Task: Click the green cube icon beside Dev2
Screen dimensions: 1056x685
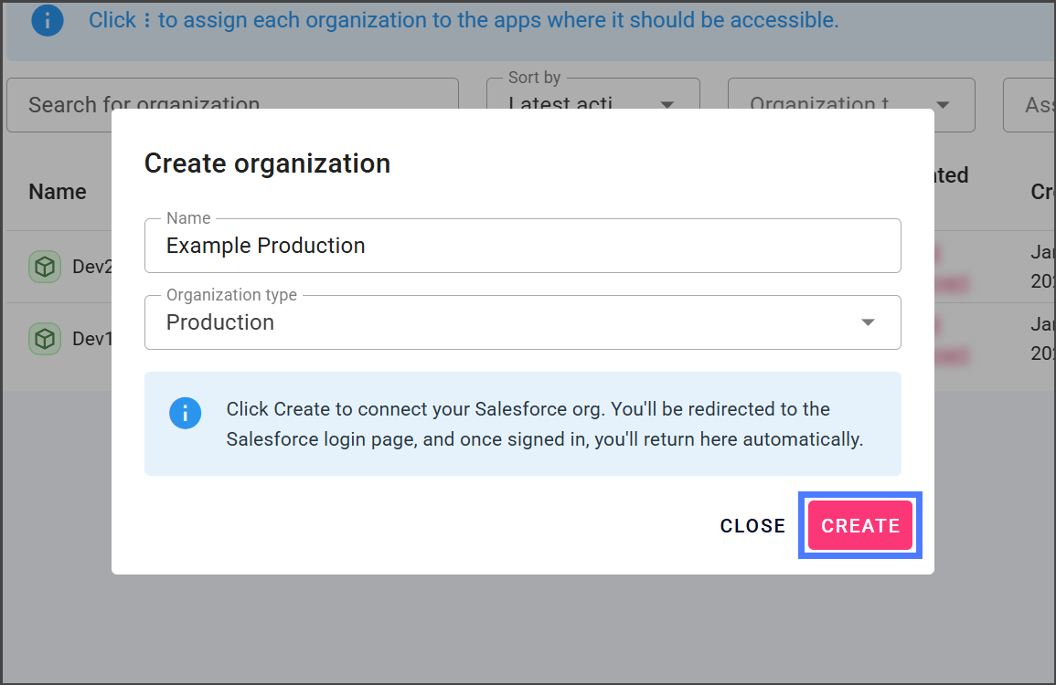Action: (x=44, y=267)
